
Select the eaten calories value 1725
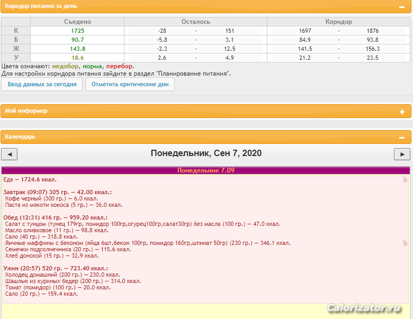pos(77,31)
